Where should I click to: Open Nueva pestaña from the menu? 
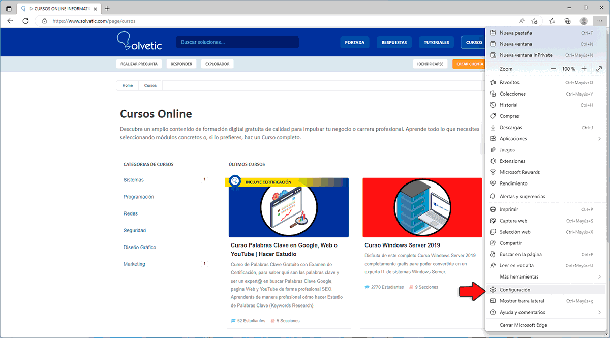(x=545, y=33)
